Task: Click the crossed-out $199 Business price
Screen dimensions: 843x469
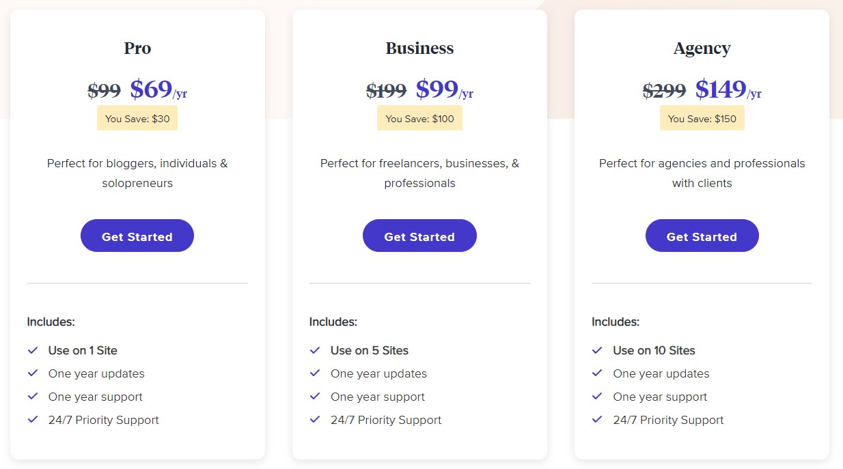Action: click(386, 90)
